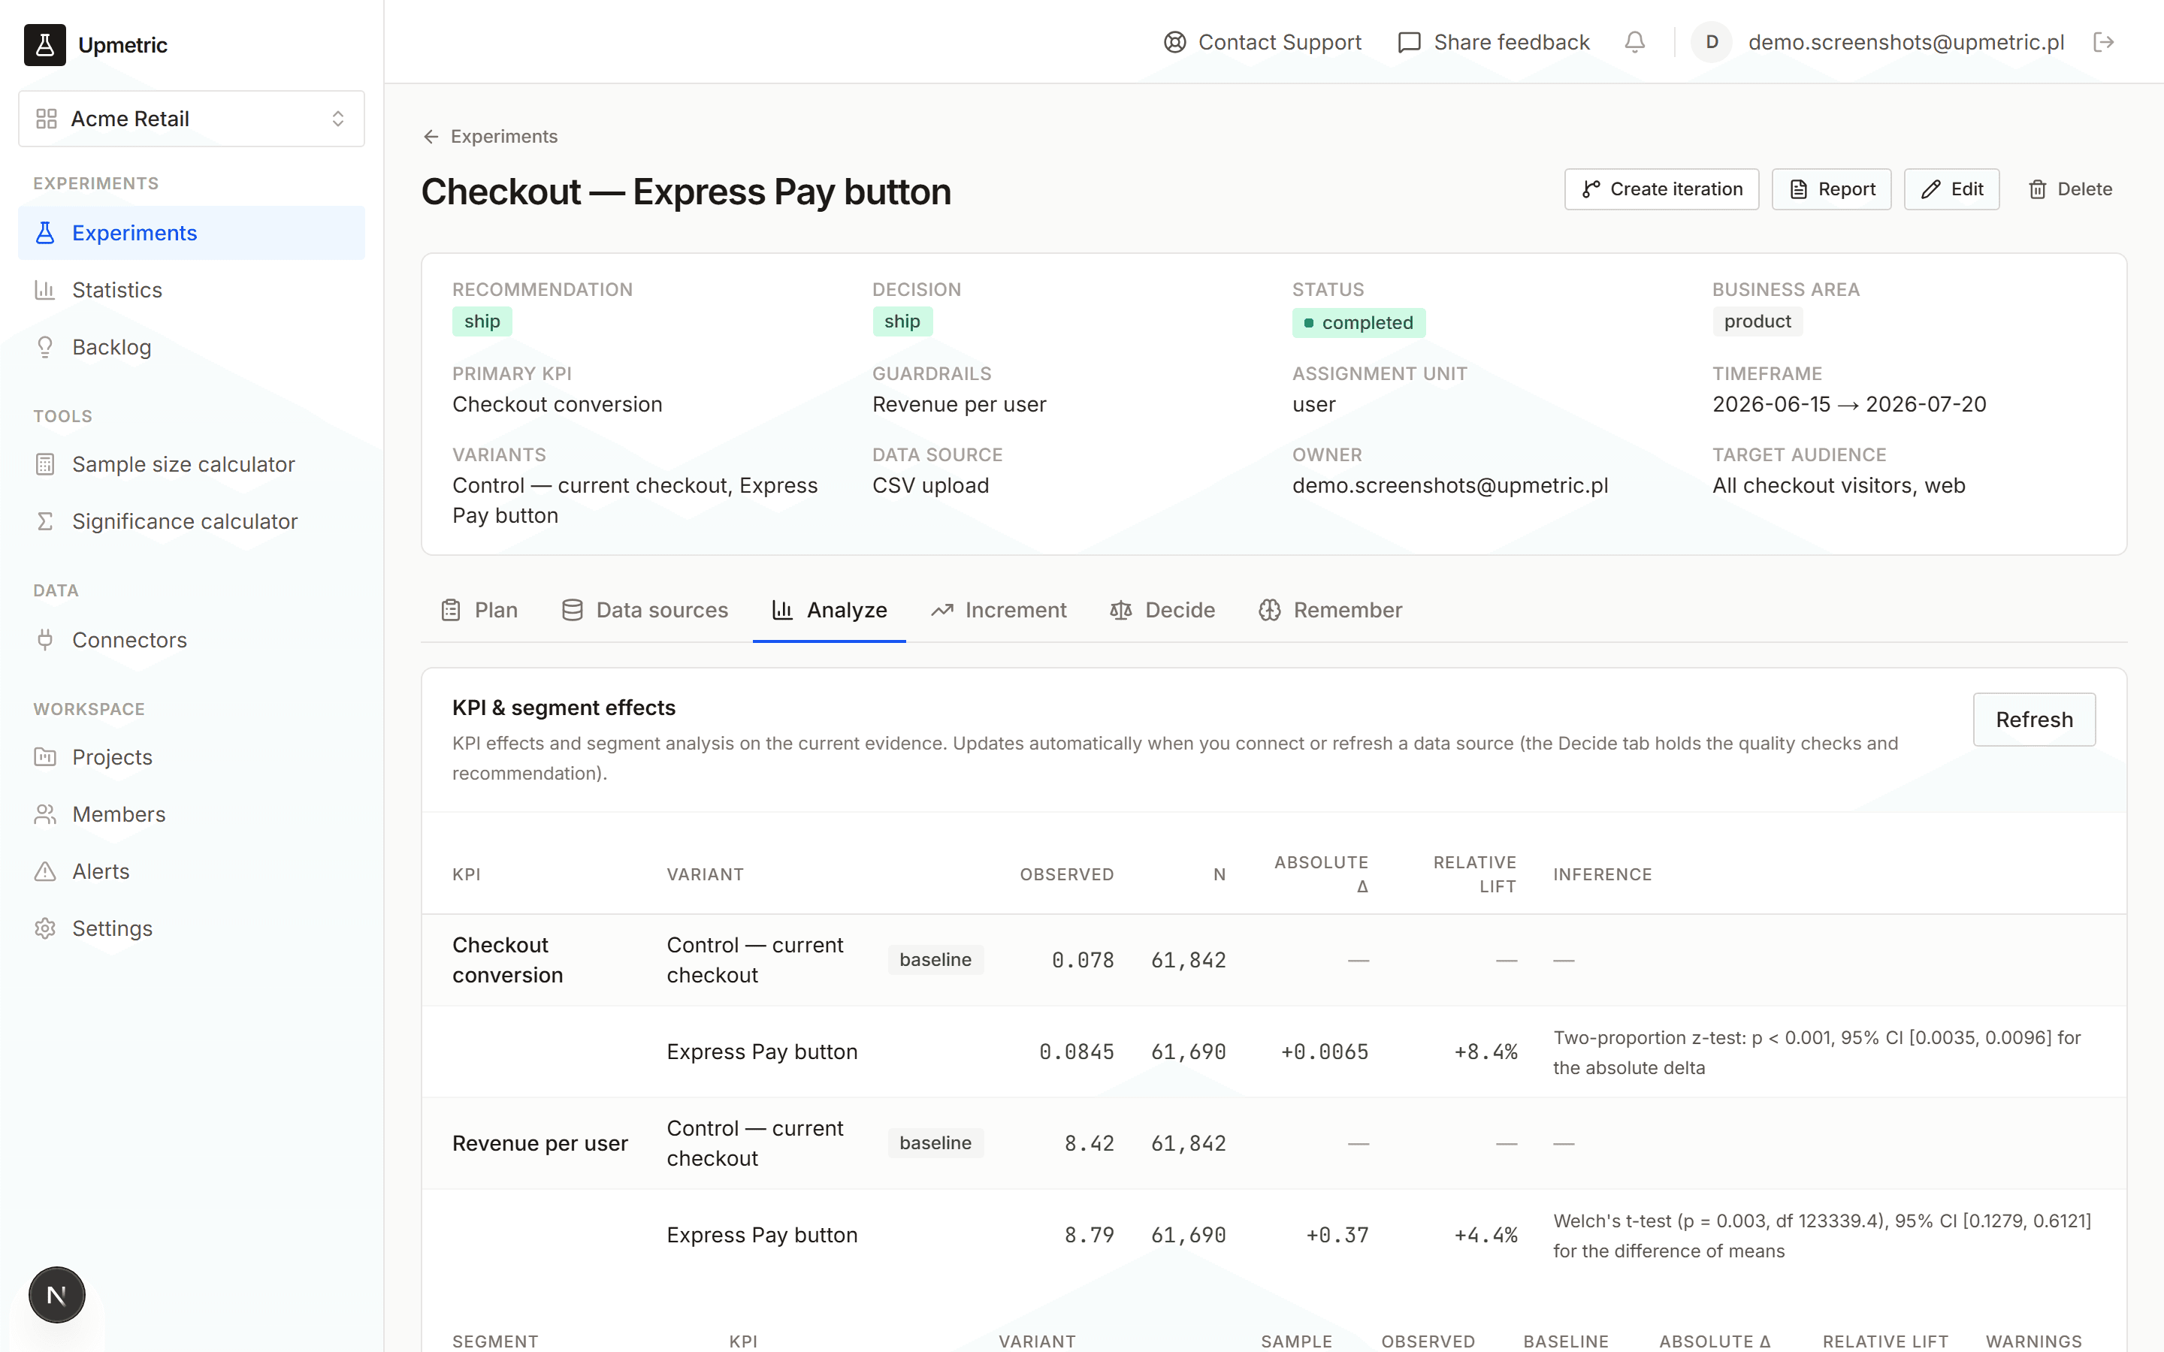Open the Increment tab

[998, 610]
